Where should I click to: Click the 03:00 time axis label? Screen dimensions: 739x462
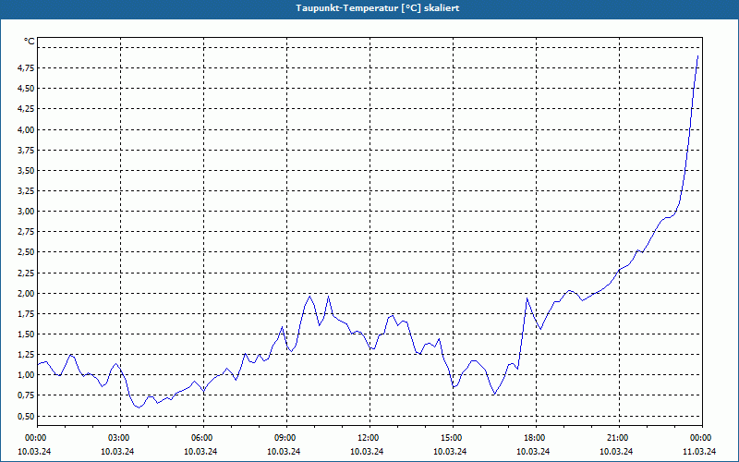tap(121, 438)
